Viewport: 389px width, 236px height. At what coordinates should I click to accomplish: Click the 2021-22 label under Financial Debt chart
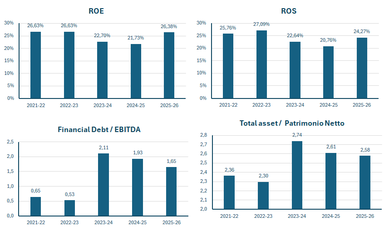[x=36, y=222]
